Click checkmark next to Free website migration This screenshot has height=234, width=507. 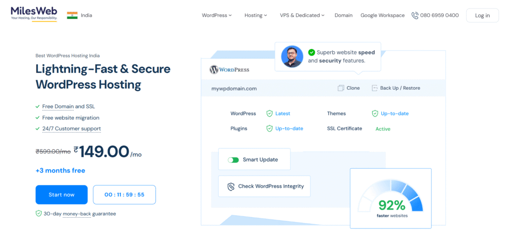[38, 118]
